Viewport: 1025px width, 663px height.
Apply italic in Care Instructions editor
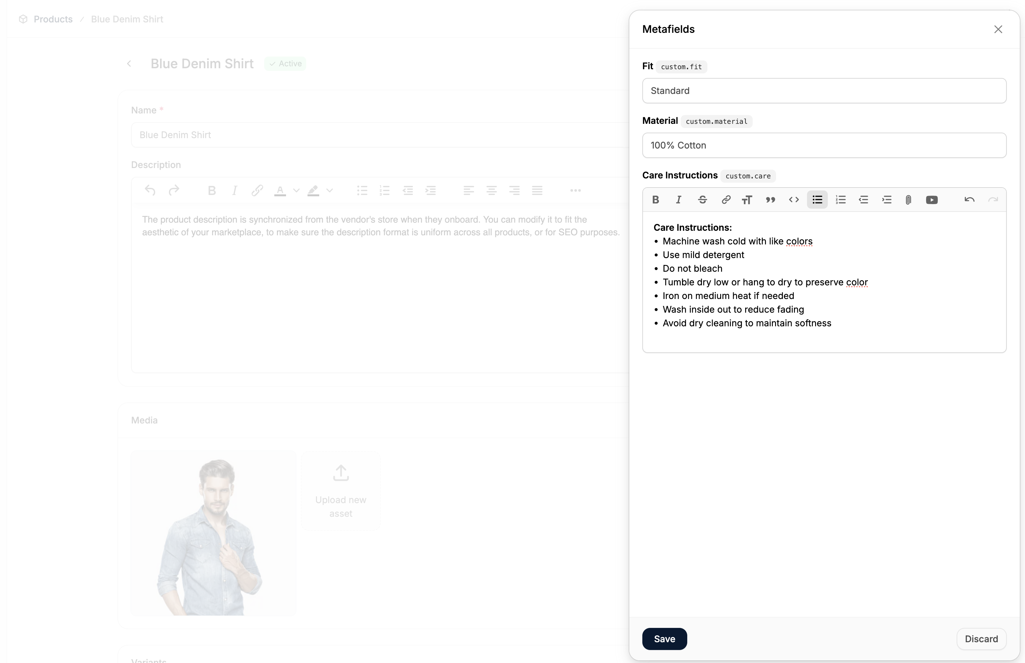[x=679, y=200]
